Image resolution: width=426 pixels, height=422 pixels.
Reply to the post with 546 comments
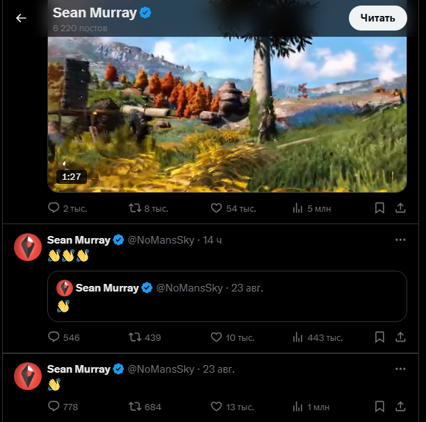pos(54,337)
